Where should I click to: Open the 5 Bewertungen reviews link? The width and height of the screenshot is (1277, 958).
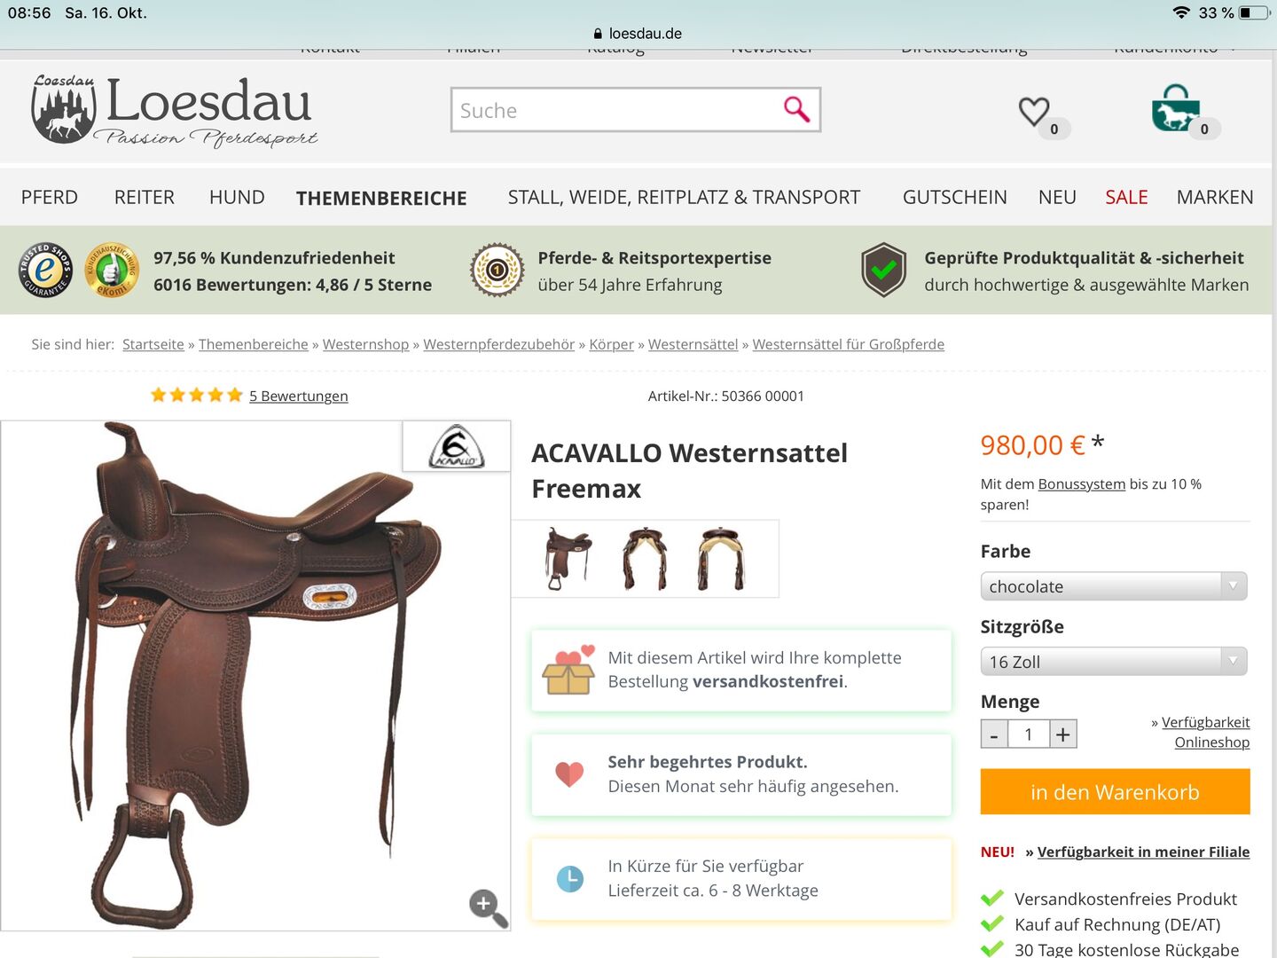tap(298, 396)
